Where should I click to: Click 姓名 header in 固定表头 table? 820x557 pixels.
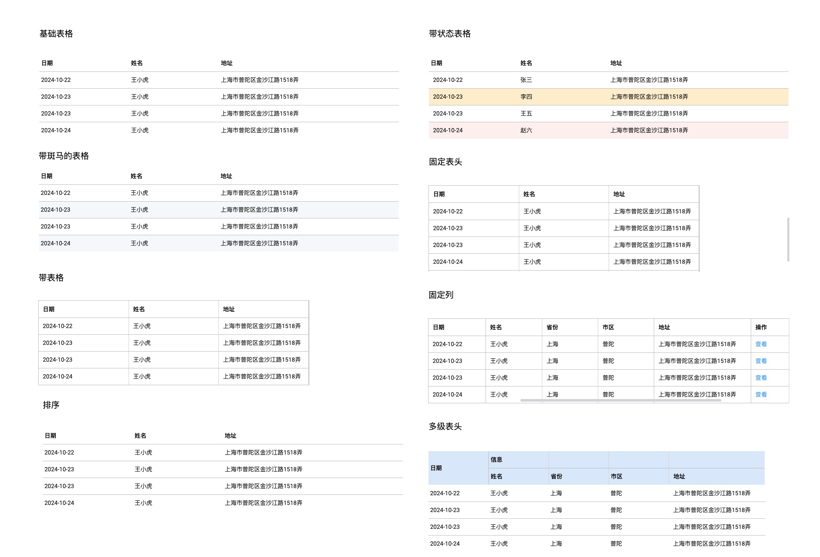point(529,194)
